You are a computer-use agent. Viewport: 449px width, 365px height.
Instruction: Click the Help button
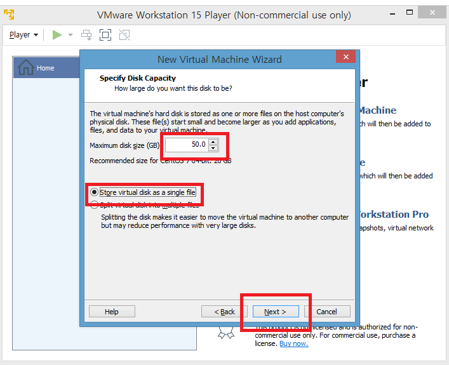[x=112, y=312]
